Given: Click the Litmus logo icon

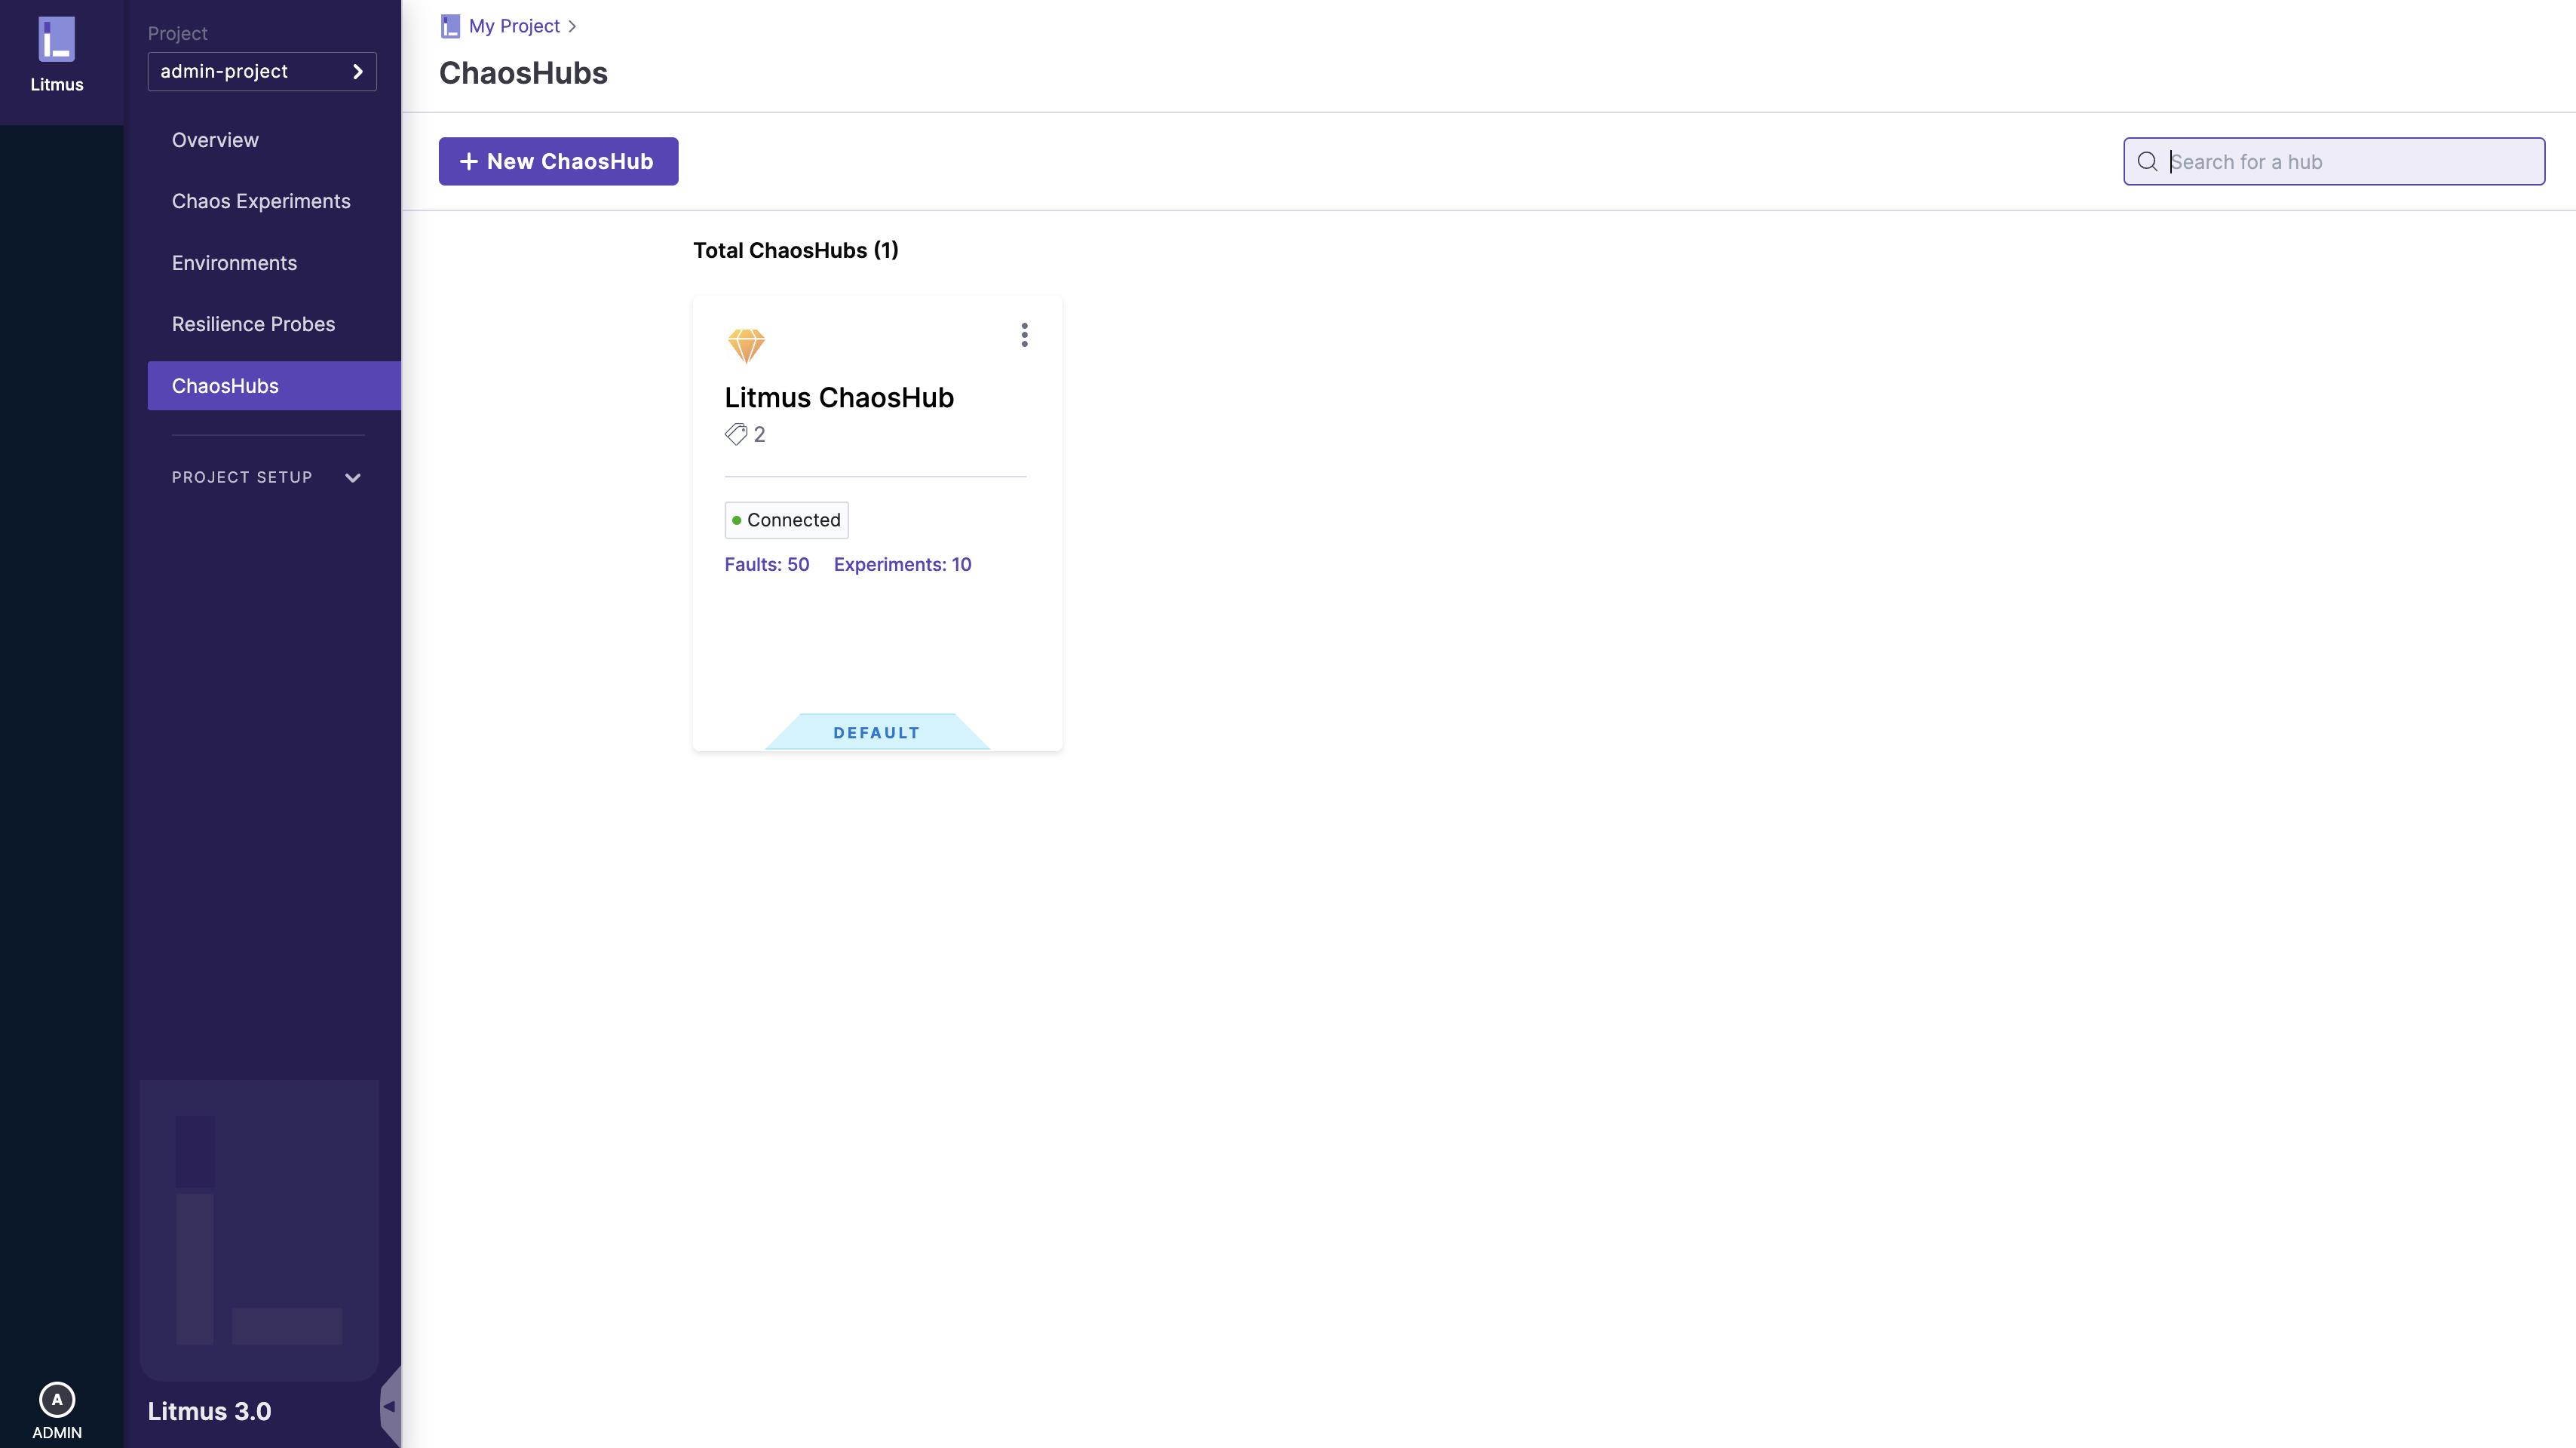Looking at the screenshot, I should coord(57,40).
